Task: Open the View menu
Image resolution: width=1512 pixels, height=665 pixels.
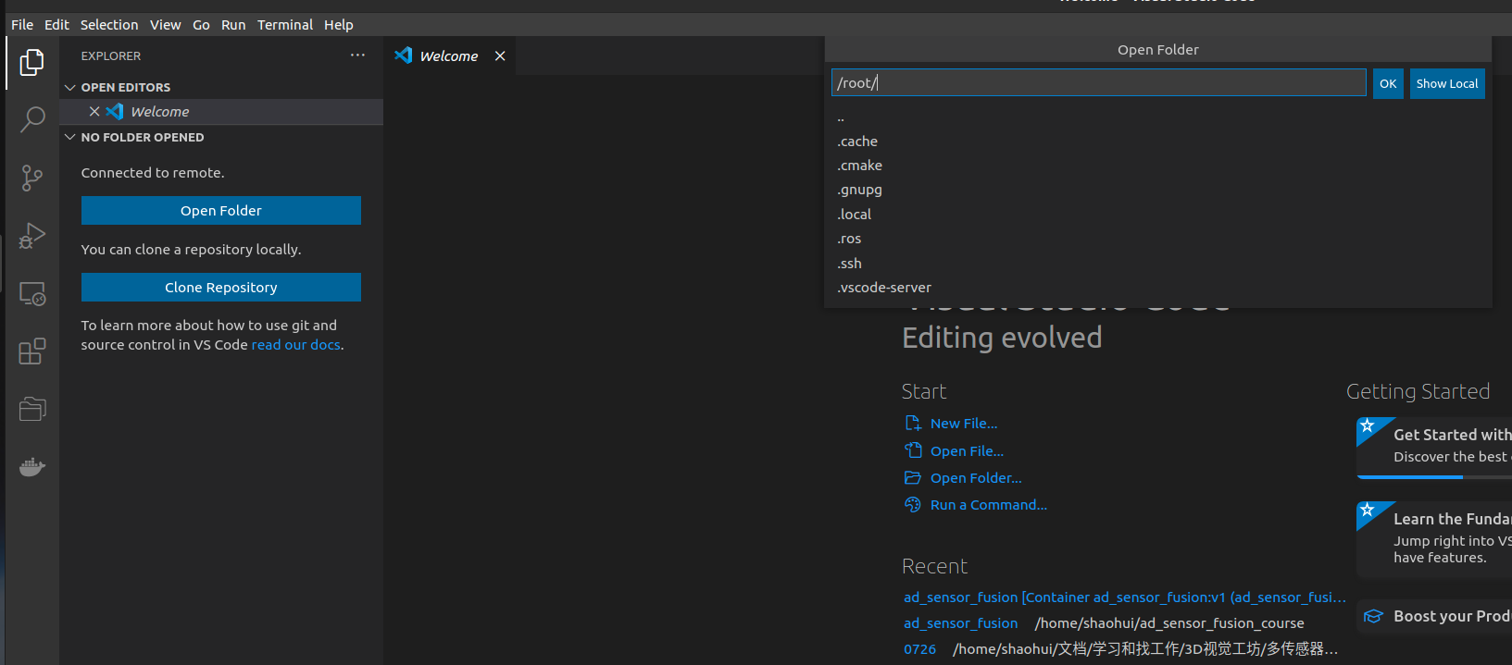Action: point(166,25)
